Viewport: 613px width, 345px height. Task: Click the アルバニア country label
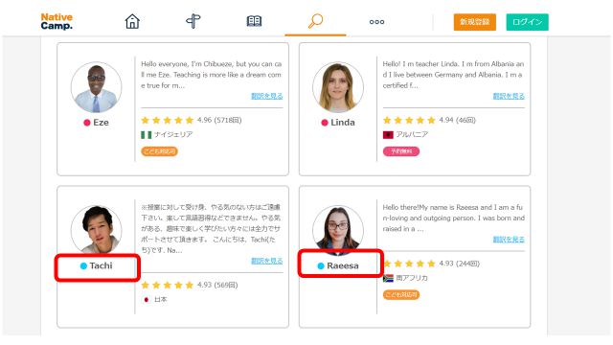[412, 134]
